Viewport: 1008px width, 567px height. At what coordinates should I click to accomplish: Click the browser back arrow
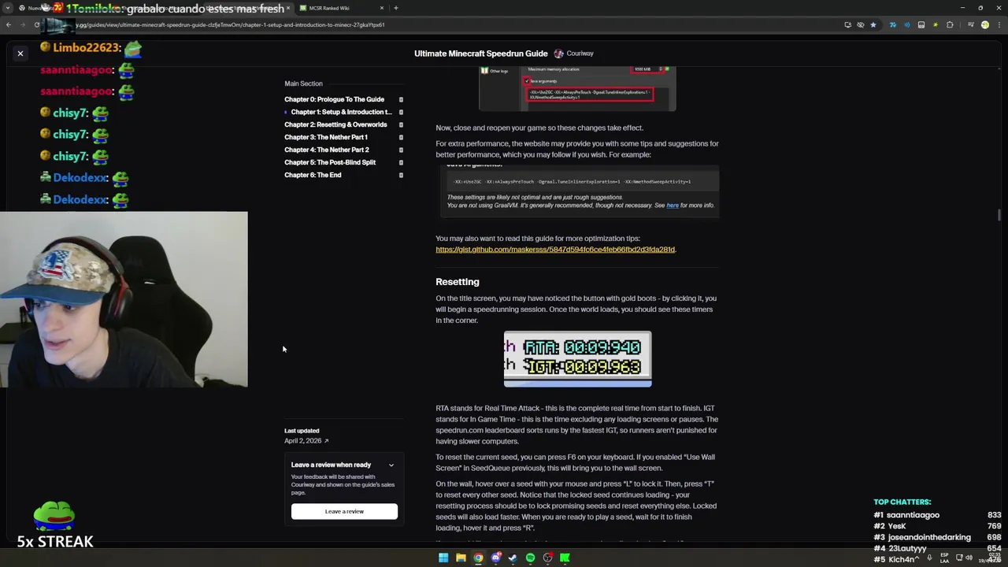tap(8, 24)
